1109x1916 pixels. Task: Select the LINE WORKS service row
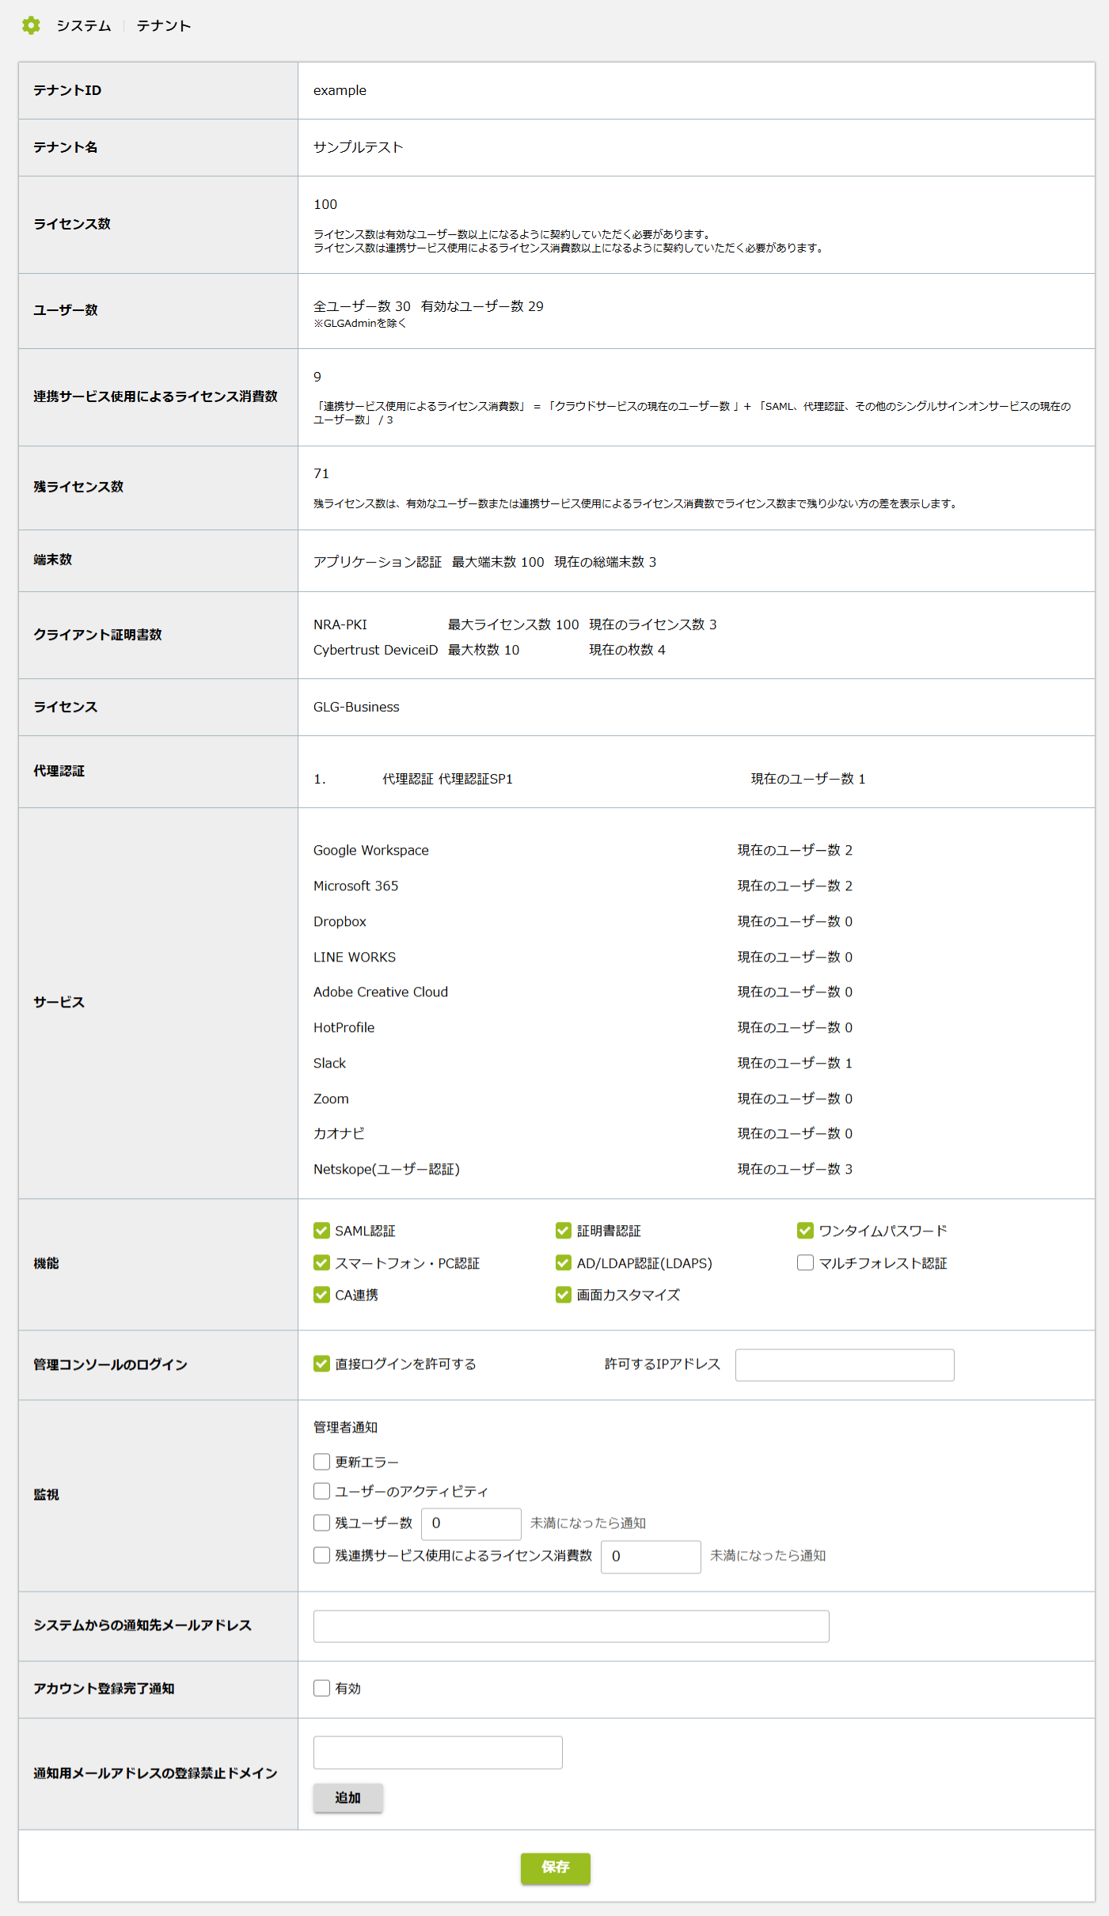click(583, 957)
